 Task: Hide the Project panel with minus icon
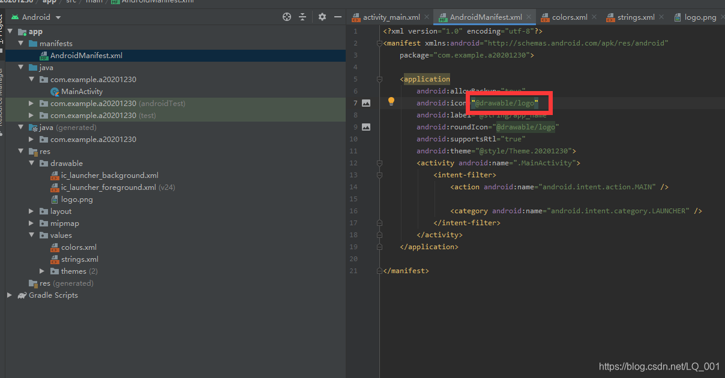point(338,17)
